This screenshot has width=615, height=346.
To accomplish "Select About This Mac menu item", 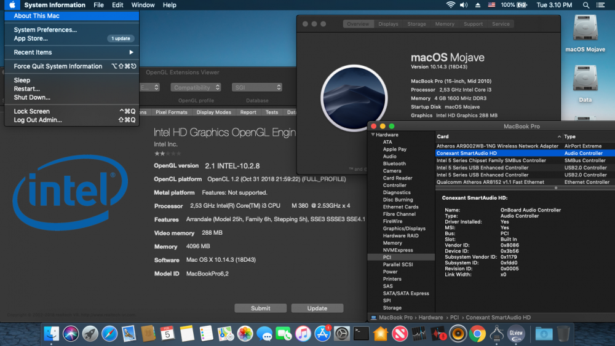I will 71,16.
